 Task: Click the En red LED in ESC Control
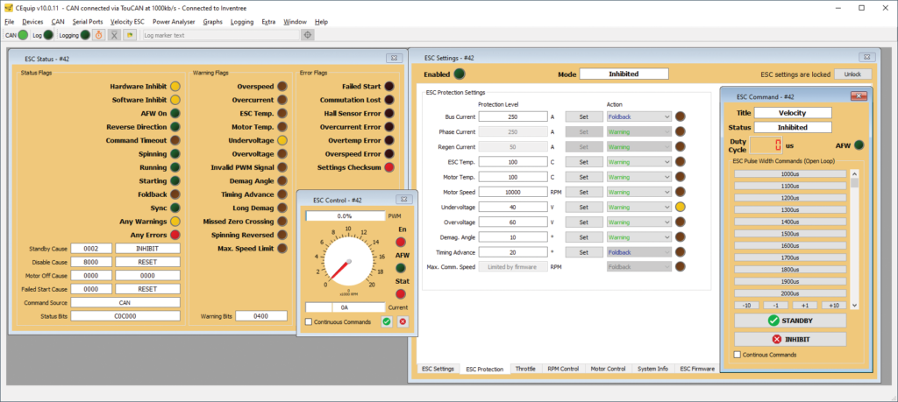(402, 242)
